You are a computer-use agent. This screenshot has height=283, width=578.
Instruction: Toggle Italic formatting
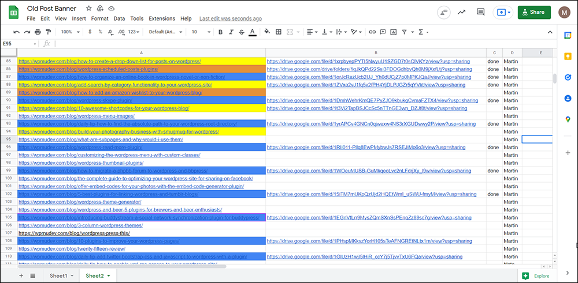pos(231,32)
